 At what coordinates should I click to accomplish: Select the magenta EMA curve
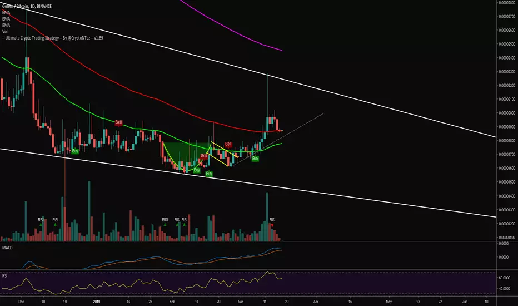point(231,30)
